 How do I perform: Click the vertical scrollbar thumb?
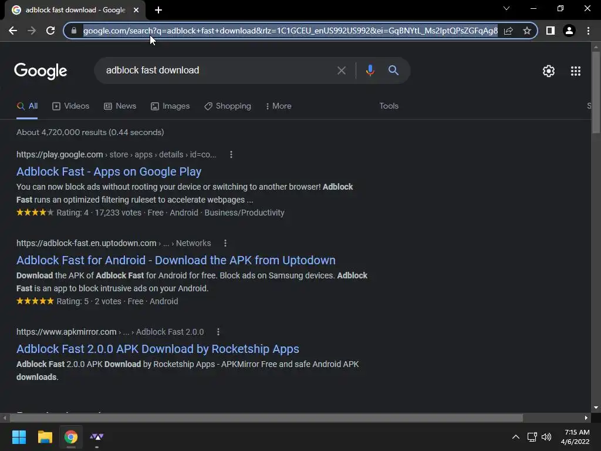(x=596, y=92)
